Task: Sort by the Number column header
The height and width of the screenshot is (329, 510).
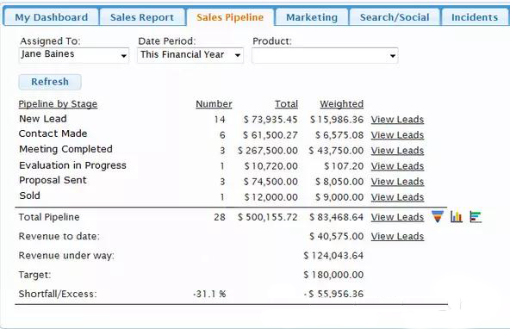Action: [x=214, y=104]
